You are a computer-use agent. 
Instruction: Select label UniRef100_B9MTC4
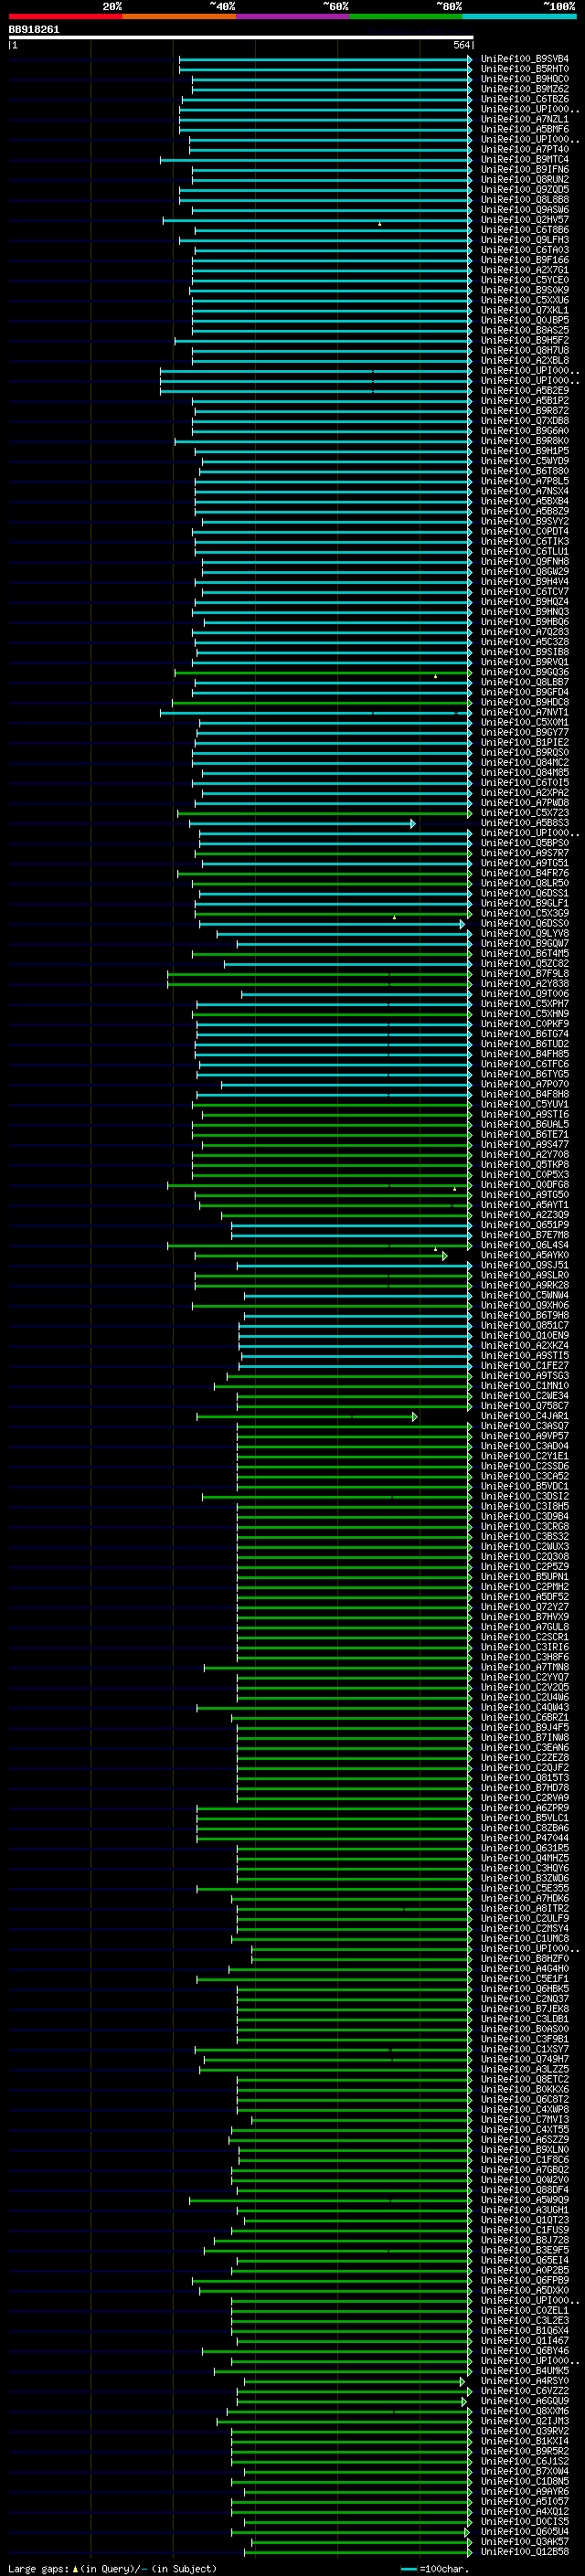pyautogui.click(x=525, y=159)
